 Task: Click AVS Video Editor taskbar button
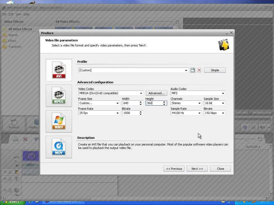pyautogui.click(x=64, y=202)
